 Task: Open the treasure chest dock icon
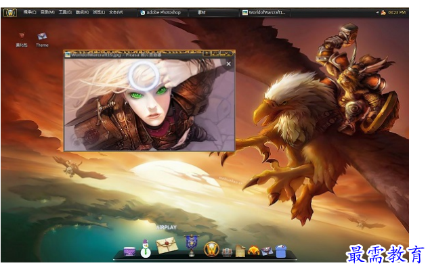tap(227, 252)
